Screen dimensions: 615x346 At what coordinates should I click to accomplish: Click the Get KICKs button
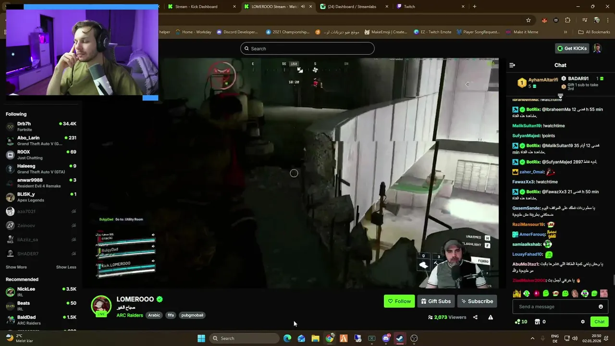(572, 48)
